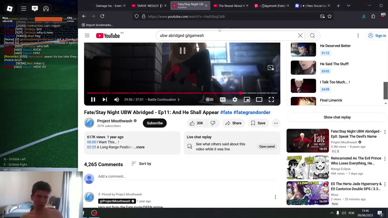Reload the page
388x218 pixels.
102,16
